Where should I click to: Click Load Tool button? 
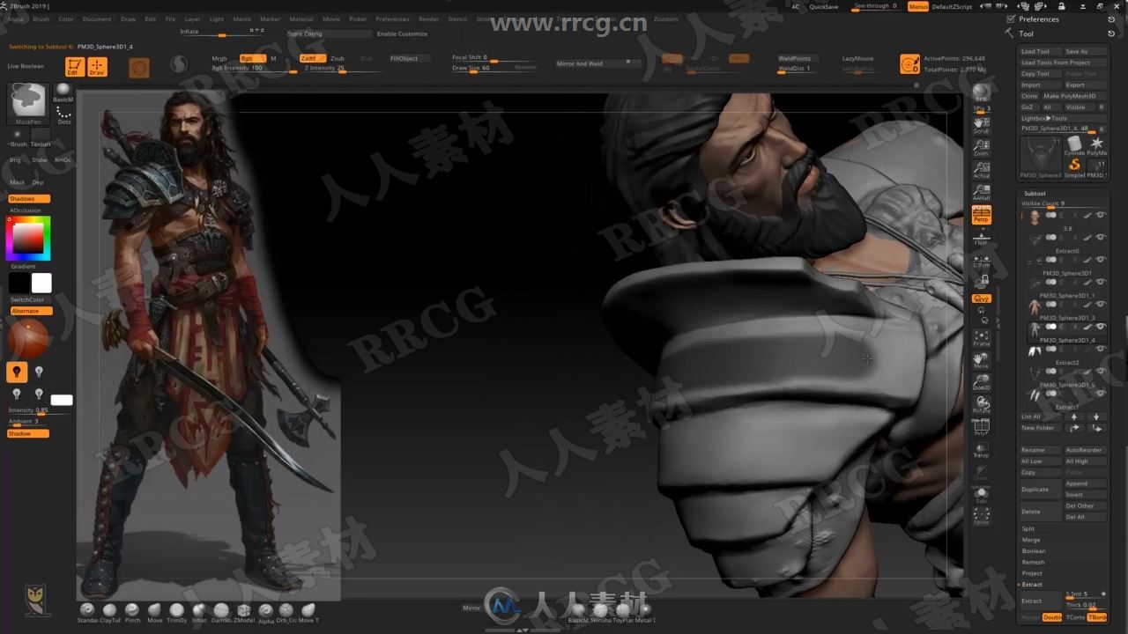[1040, 52]
